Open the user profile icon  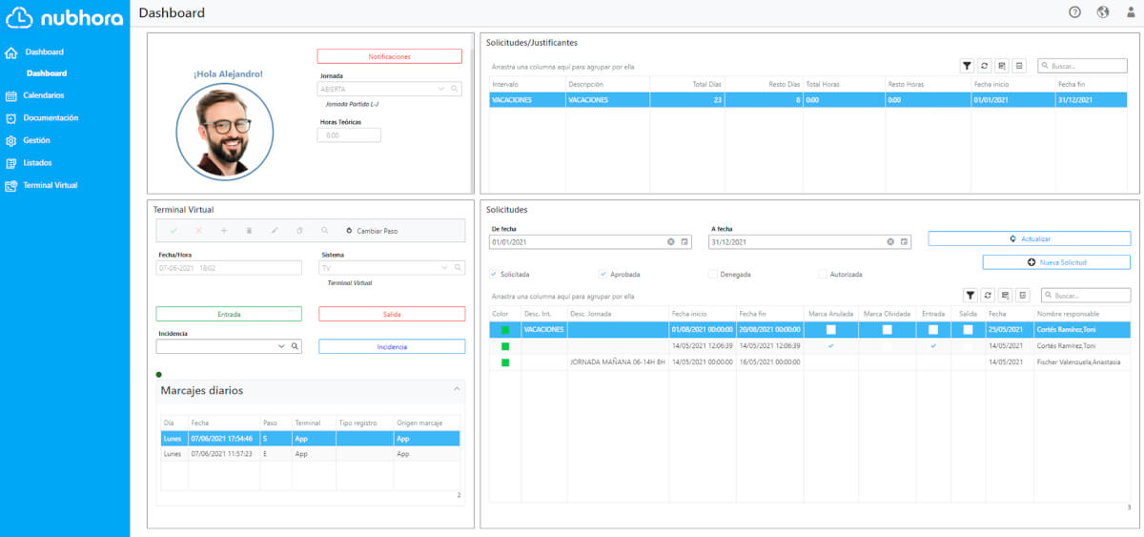(x=1131, y=12)
